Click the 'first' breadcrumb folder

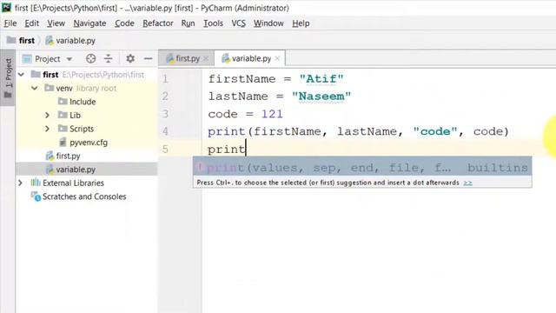21,41
